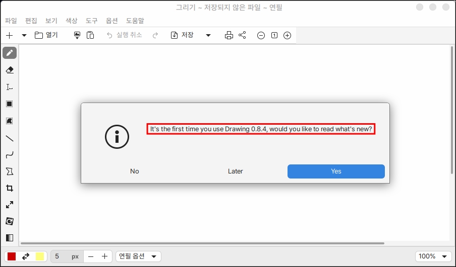
Task: Increase pencil size with plus button
Action: pyautogui.click(x=104, y=256)
